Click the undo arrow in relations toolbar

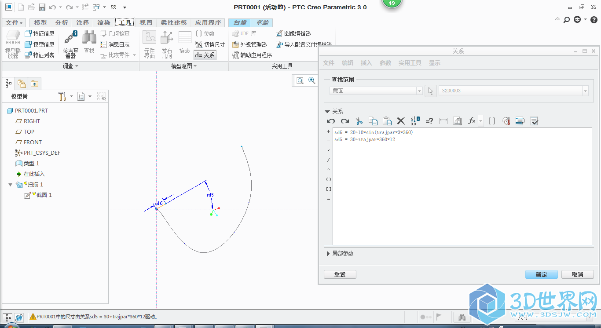331,121
